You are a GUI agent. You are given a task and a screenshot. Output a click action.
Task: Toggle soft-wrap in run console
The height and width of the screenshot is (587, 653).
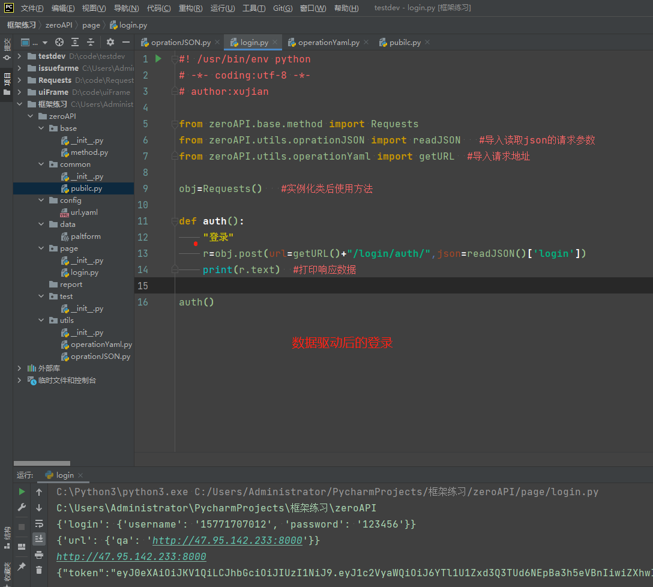[39, 523]
